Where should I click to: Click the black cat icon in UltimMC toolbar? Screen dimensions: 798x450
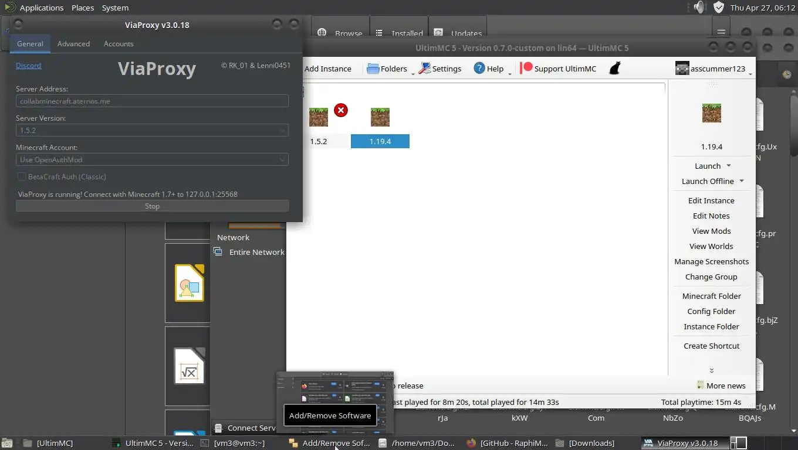(614, 69)
